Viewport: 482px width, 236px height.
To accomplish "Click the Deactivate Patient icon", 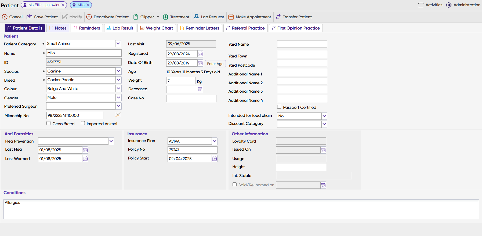I will point(89,17).
